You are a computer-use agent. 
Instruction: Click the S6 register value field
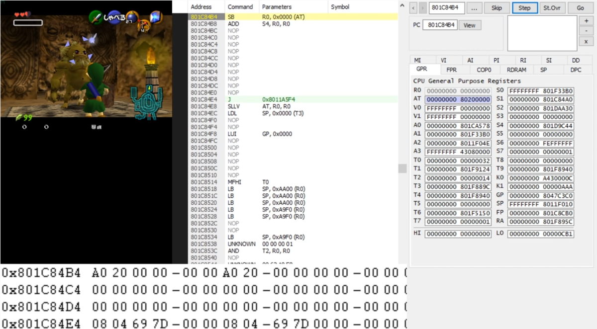tap(541, 143)
